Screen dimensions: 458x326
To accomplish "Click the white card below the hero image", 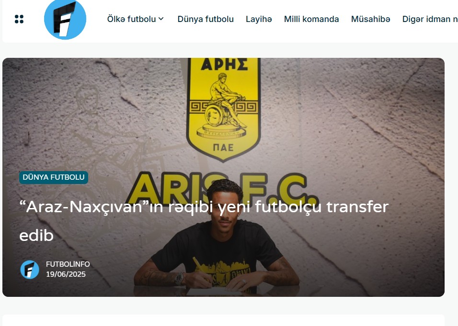I will 223,320.
